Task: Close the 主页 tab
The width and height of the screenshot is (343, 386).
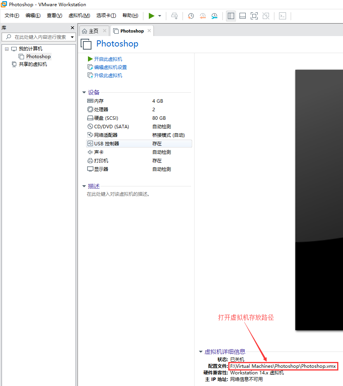Action: pyautogui.click(x=105, y=31)
